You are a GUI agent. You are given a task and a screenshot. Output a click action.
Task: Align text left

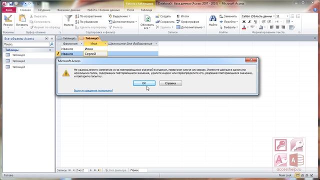[x=271, y=27]
